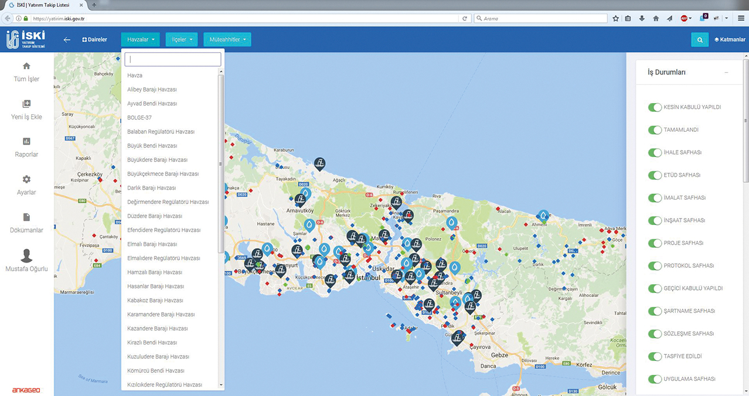Click the back arrow in header
This screenshot has width=749, height=396.
pos(67,40)
